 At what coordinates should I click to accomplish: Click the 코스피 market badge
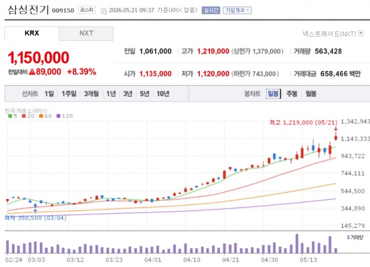click(x=87, y=10)
